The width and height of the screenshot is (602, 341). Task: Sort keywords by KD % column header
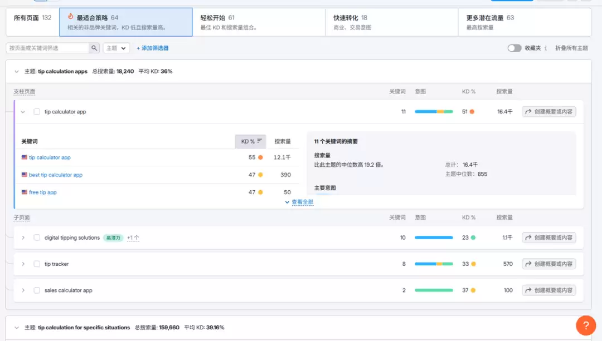tap(250, 141)
